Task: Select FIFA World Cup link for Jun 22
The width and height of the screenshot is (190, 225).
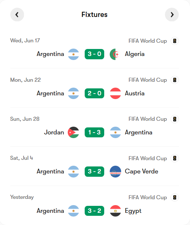Action: click(x=148, y=80)
